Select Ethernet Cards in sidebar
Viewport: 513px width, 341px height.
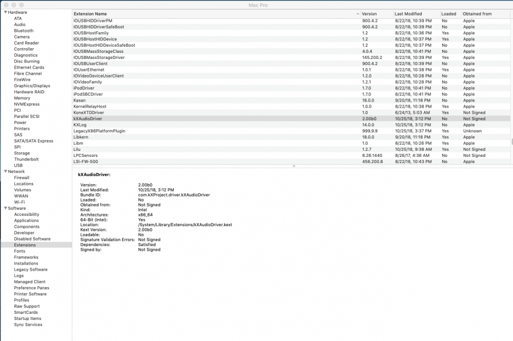pyautogui.click(x=29, y=67)
